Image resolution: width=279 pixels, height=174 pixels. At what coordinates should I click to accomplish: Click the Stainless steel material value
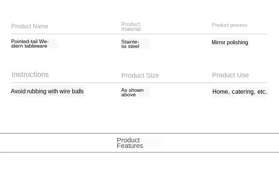130,44
